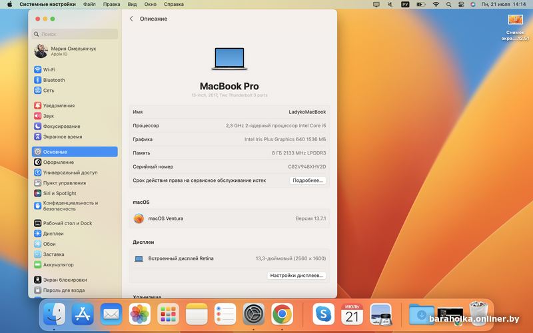The width and height of the screenshot is (533, 333).
Task: Click serial number C02V948XHV2D
Action: point(307,167)
